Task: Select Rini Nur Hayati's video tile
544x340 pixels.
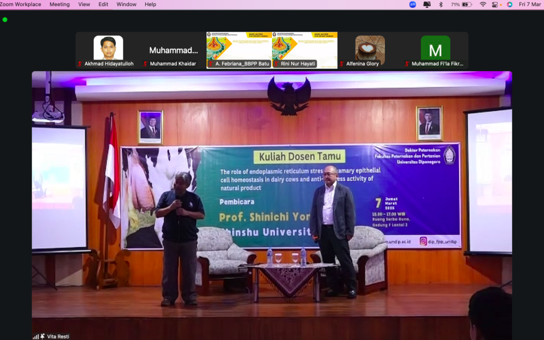Action: point(305,48)
